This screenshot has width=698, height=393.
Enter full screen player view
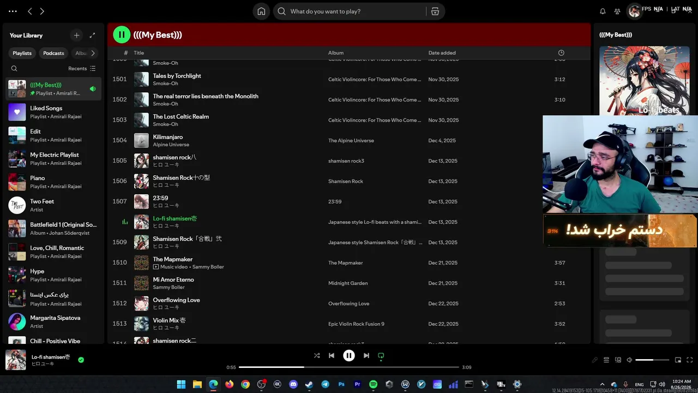[690, 360]
